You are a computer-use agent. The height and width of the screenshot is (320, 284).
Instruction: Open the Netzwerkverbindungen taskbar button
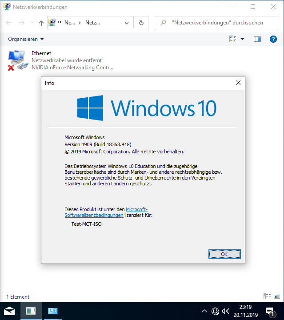(x=52, y=311)
